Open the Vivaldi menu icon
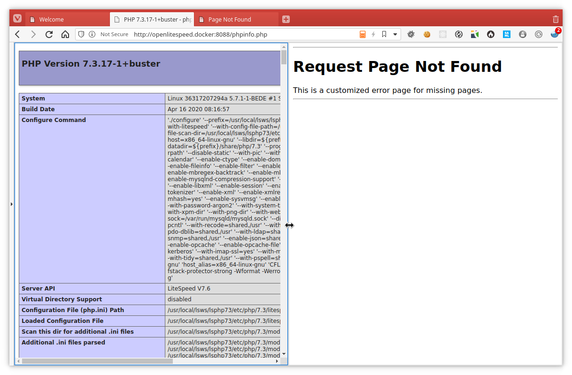Viewport: 572px width, 375px height. click(17, 18)
